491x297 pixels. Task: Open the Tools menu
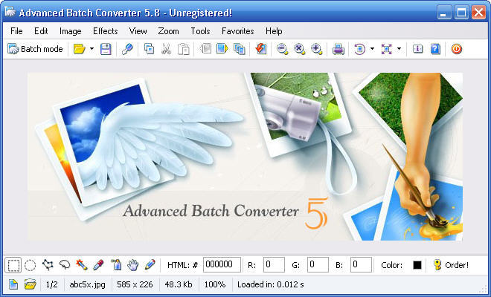pyautogui.click(x=200, y=31)
